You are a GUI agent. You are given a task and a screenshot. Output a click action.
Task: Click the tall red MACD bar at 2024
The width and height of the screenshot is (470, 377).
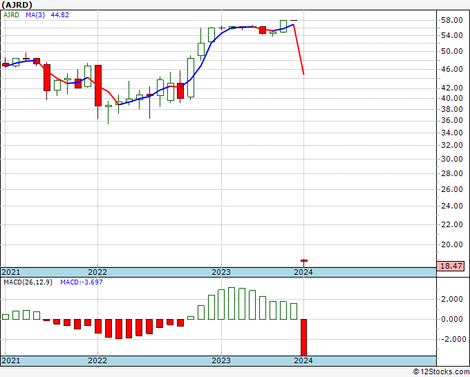tap(304, 338)
